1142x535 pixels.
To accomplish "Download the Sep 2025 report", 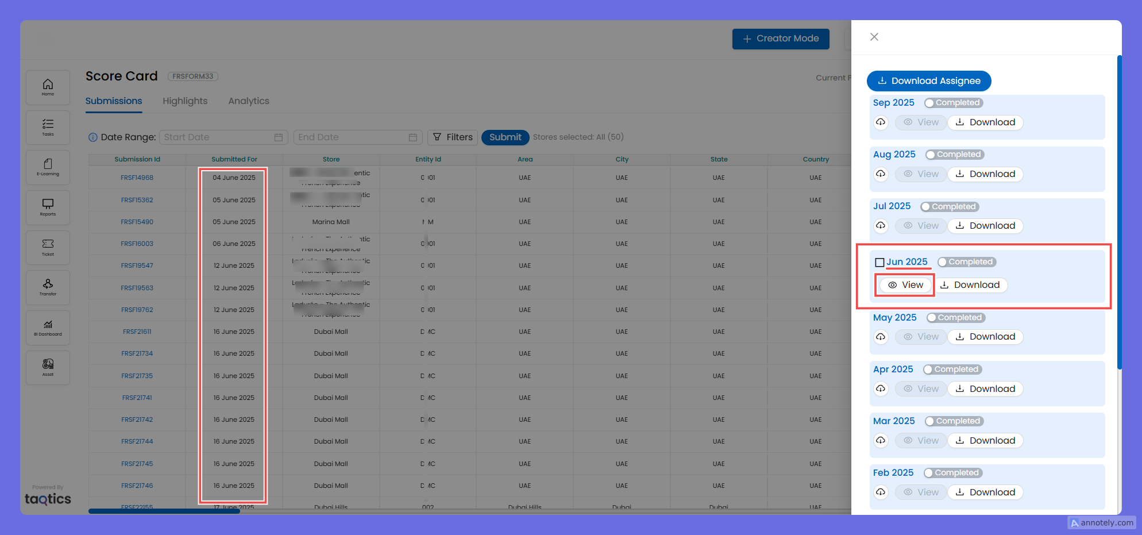I will tap(985, 122).
